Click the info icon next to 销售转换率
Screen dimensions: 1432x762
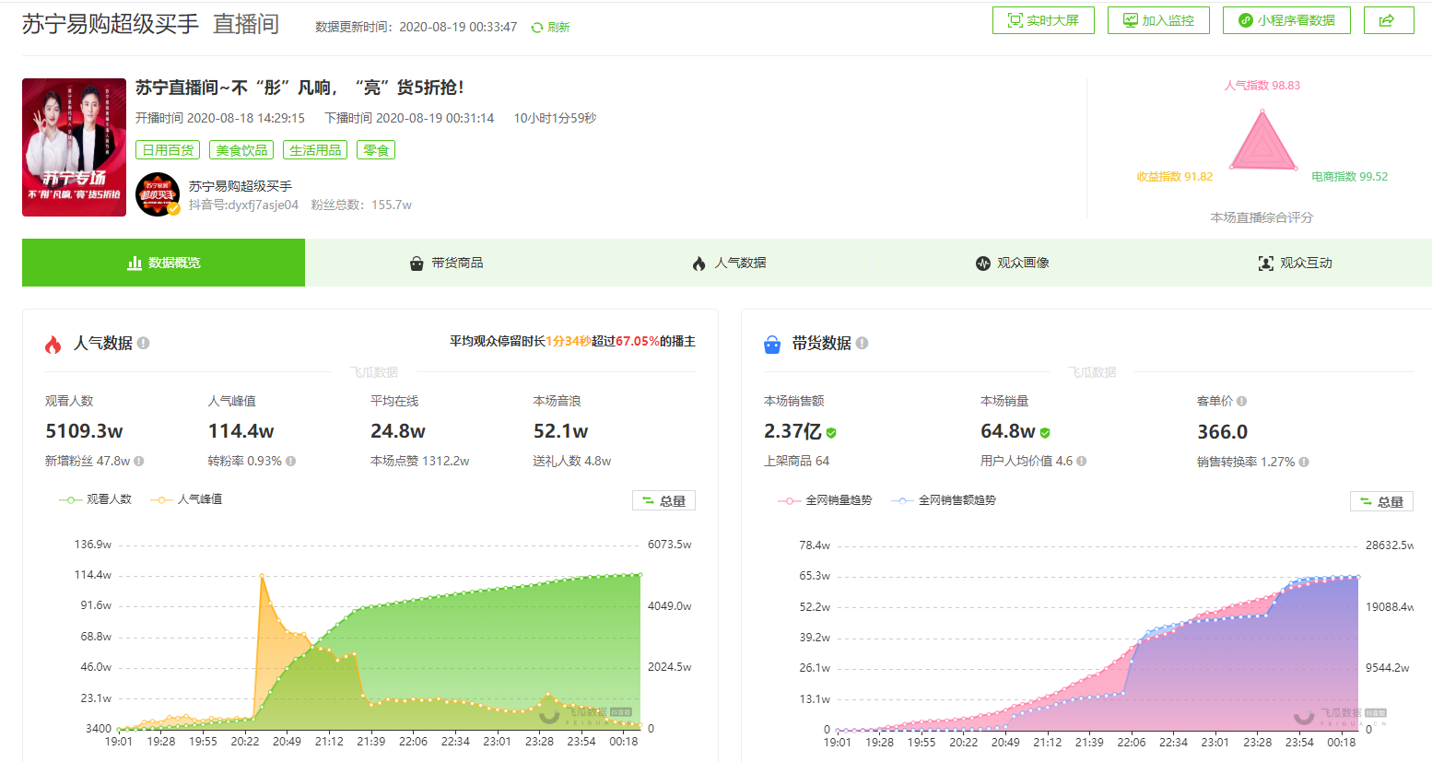coord(1304,462)
